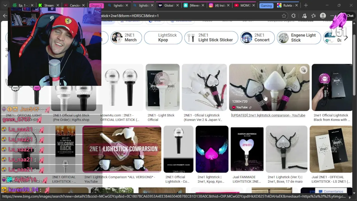
Task: Click the geen_0707 chat username
Action: [16, 119]
